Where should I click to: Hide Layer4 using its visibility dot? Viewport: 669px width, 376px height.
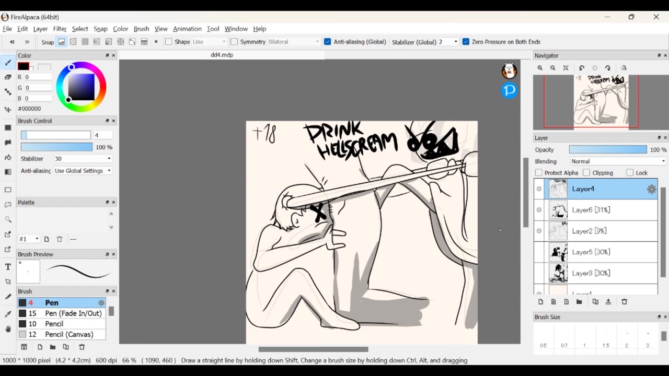pos(539,189)
